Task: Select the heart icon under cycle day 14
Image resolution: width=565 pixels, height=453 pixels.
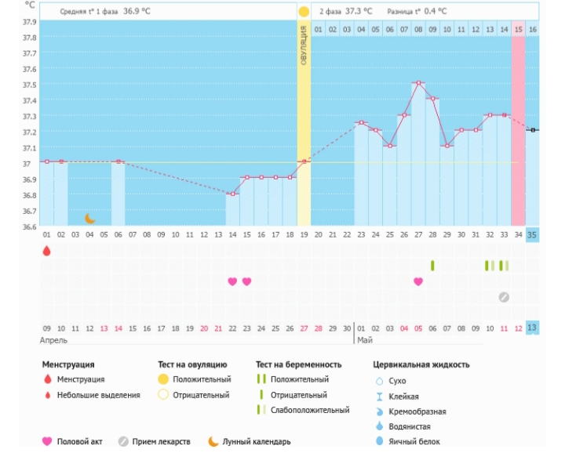Action: (232, 281)
